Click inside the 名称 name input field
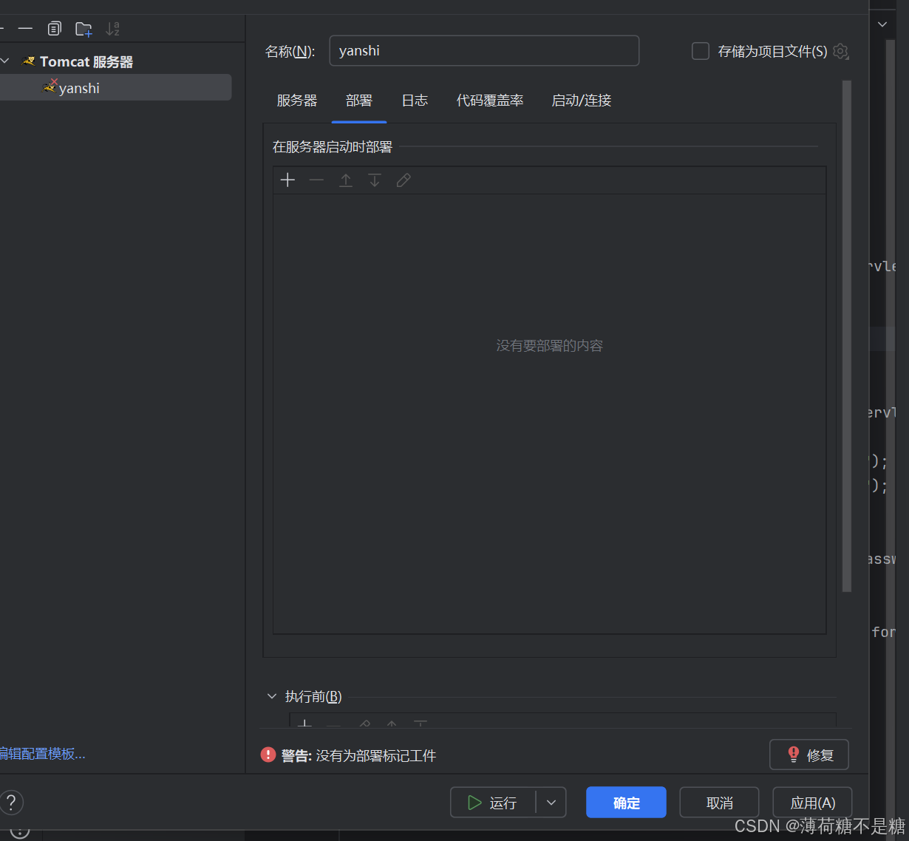The height and width of the screenshot is (841, 909). [x=484, y=50]
